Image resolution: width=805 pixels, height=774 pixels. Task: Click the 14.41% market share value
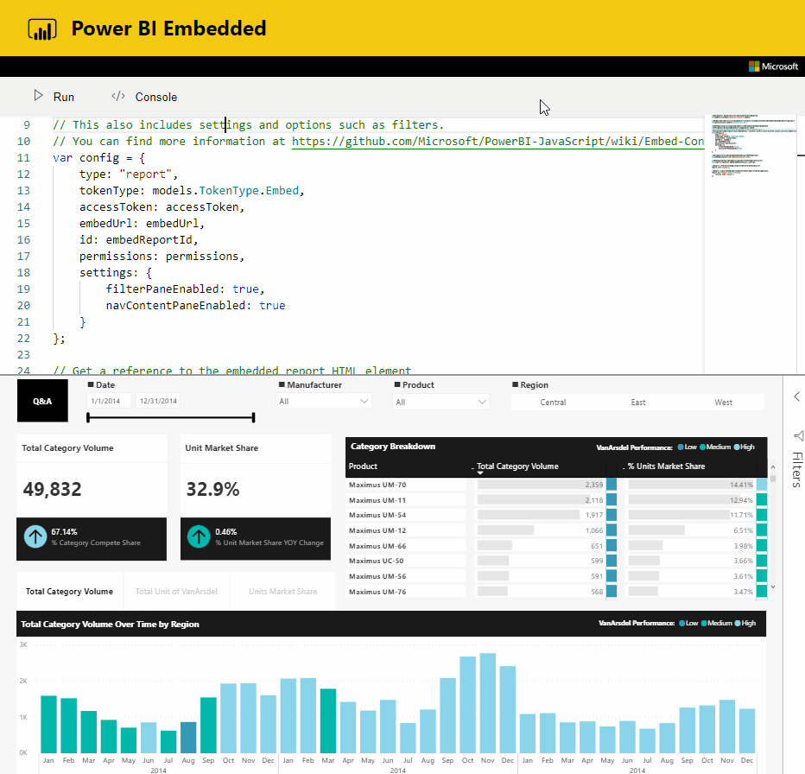[x=741, y=485]
